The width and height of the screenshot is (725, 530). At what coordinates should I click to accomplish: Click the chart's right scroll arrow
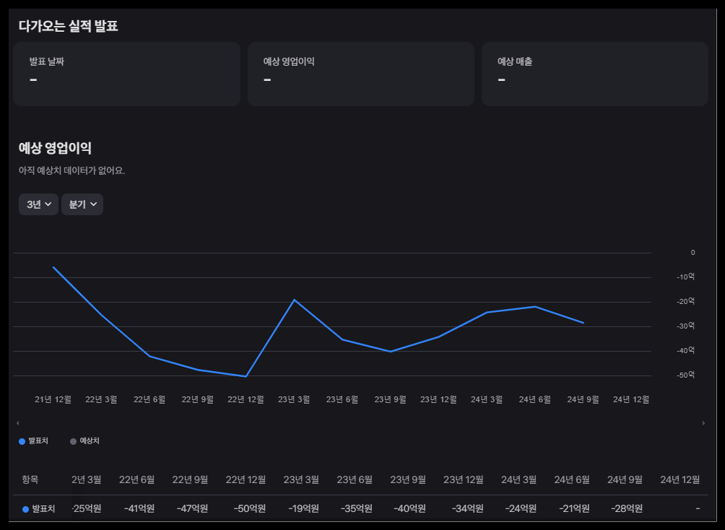(704, 423)
